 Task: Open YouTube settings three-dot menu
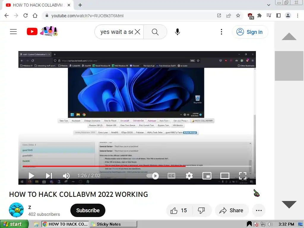tap(221, 32)
